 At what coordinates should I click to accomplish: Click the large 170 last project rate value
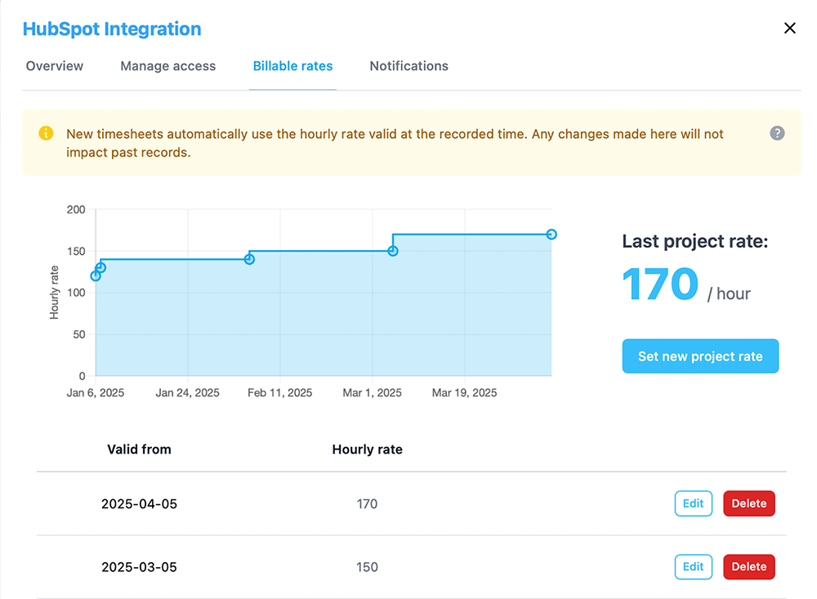pos(660,284)
